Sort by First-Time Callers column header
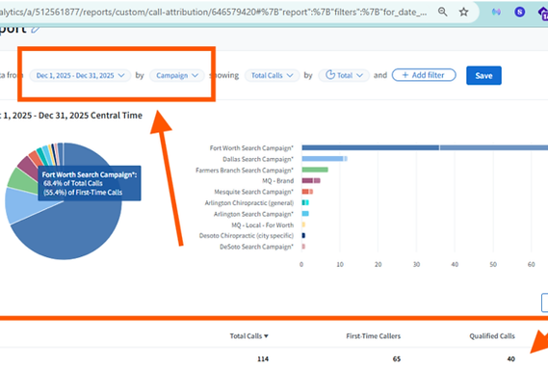The height and width of the screenshot is (369, 548). (374, 336)
